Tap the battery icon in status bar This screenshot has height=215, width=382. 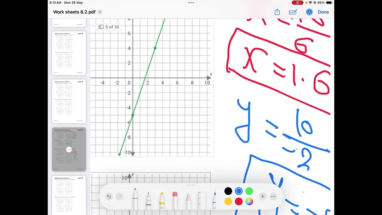329,2
